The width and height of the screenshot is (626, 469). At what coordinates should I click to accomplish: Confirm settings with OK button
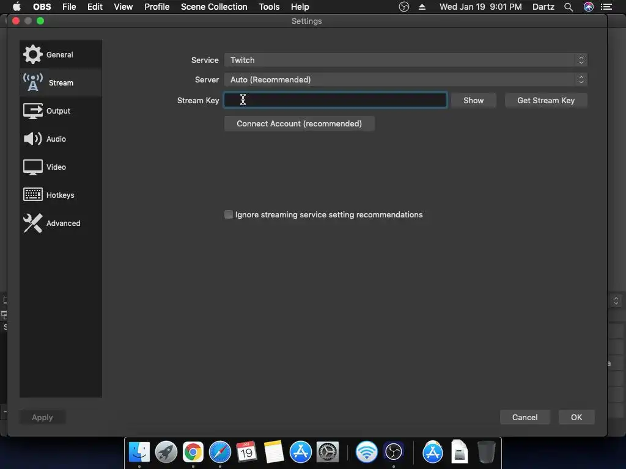[576, 417]
